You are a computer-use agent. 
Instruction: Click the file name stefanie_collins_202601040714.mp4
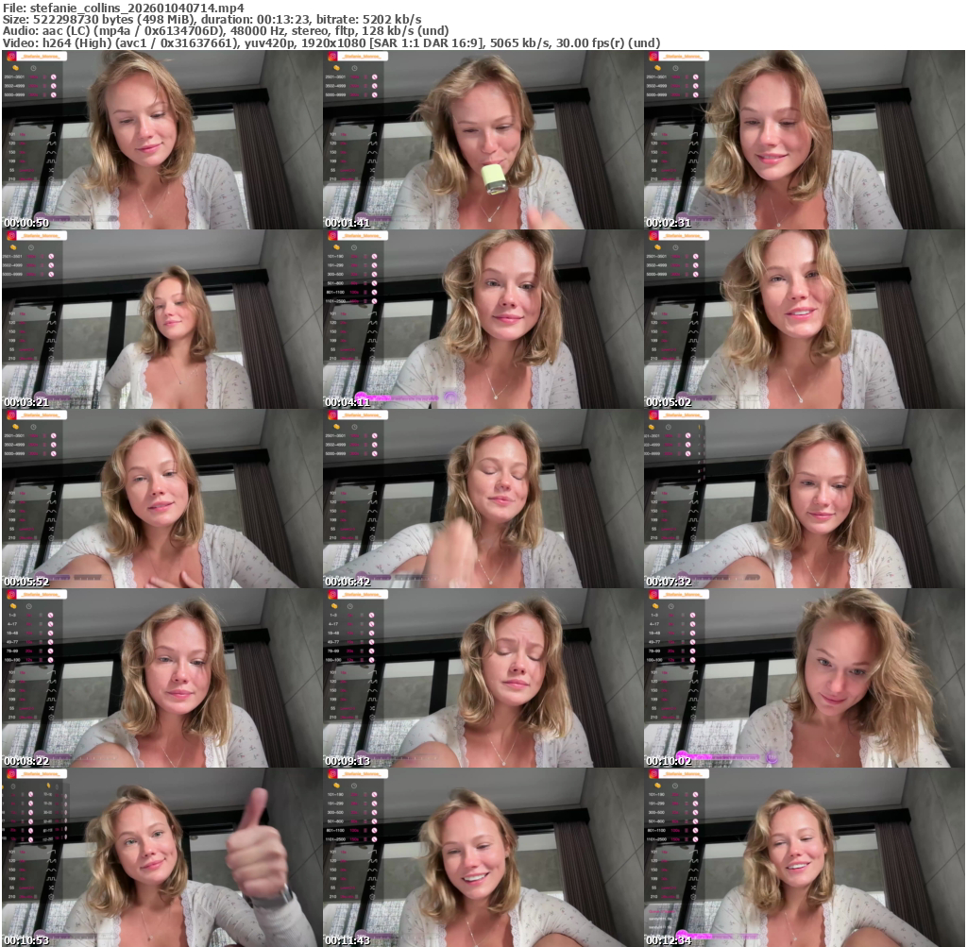137,8
